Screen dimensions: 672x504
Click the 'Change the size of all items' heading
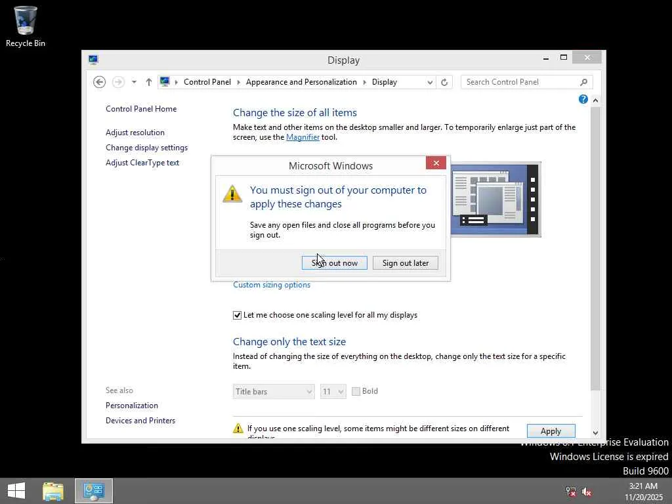[x=295, y=113]
